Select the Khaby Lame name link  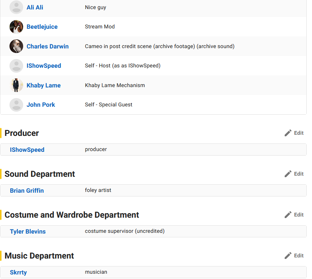pos(43,86)
